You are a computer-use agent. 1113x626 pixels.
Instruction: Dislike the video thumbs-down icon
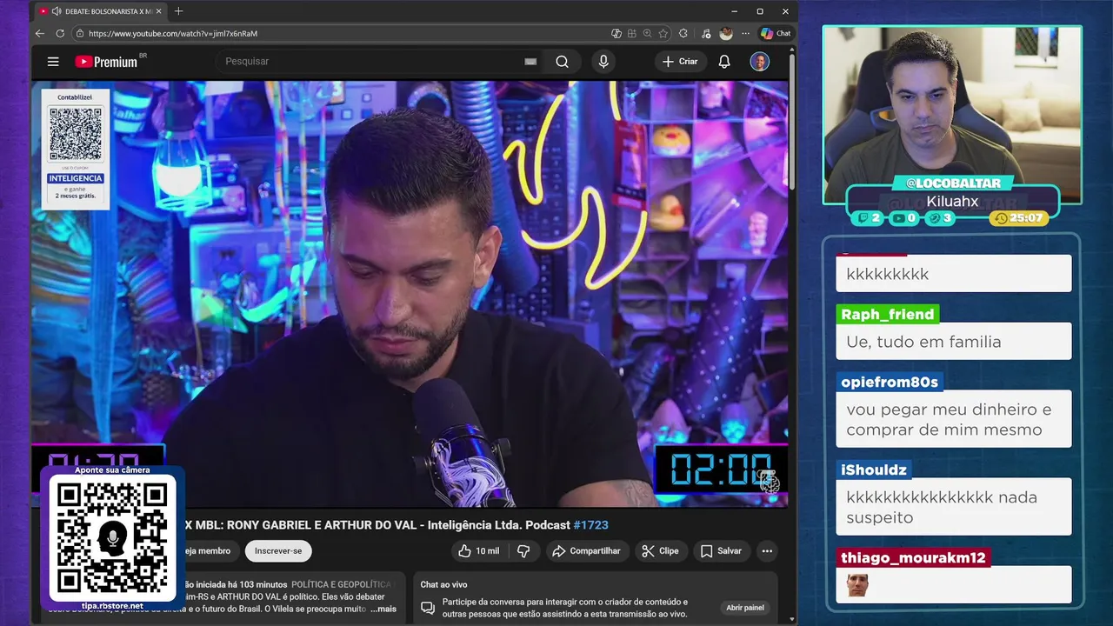(x=523, y=551)
